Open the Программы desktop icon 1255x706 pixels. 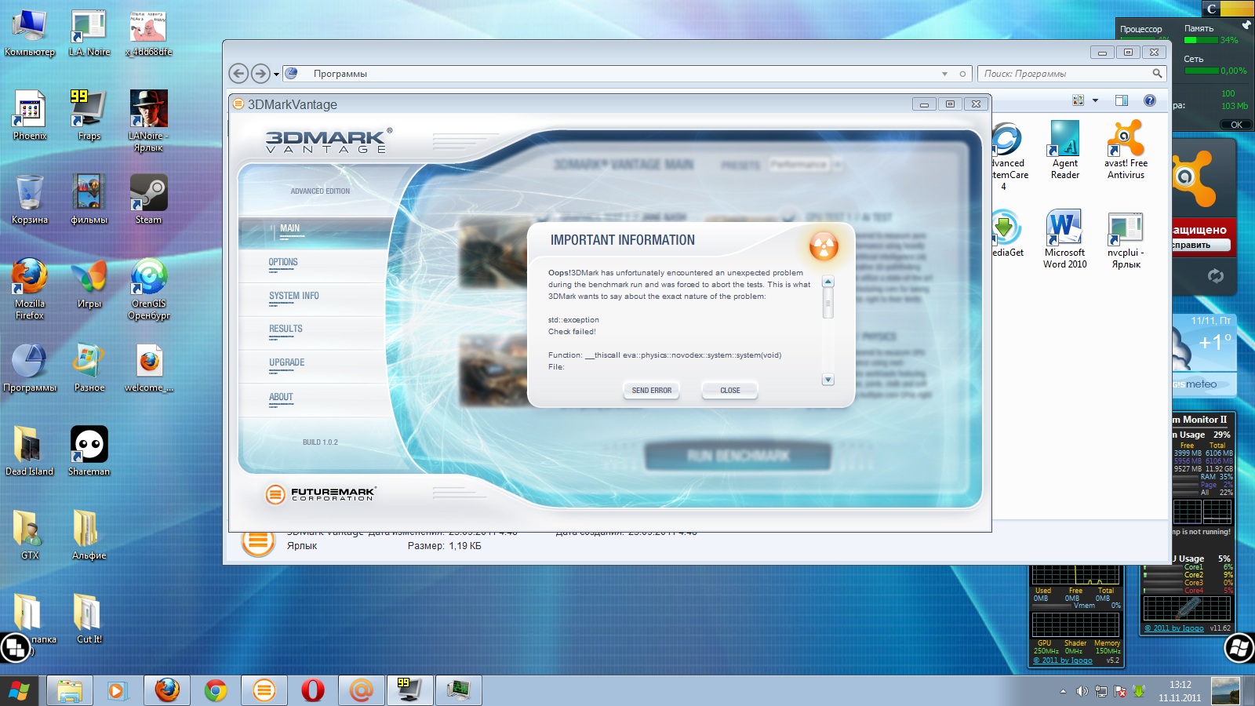(30, 368)
